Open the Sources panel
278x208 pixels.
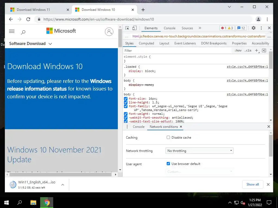[187, 28]
